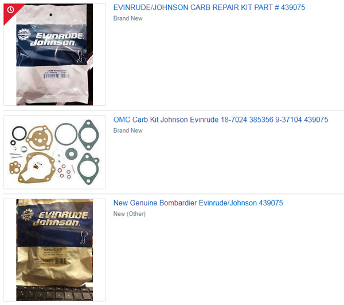The image size is (344, 305).
Task: Click outboard motor symbol on first package photo
Action: tap(80, 56)
